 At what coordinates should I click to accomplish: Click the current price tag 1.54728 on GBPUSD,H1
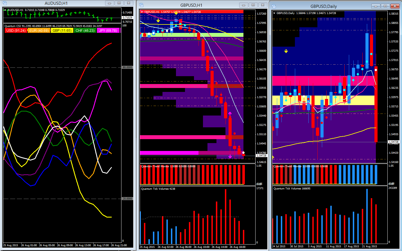click(x=261, y=156)
